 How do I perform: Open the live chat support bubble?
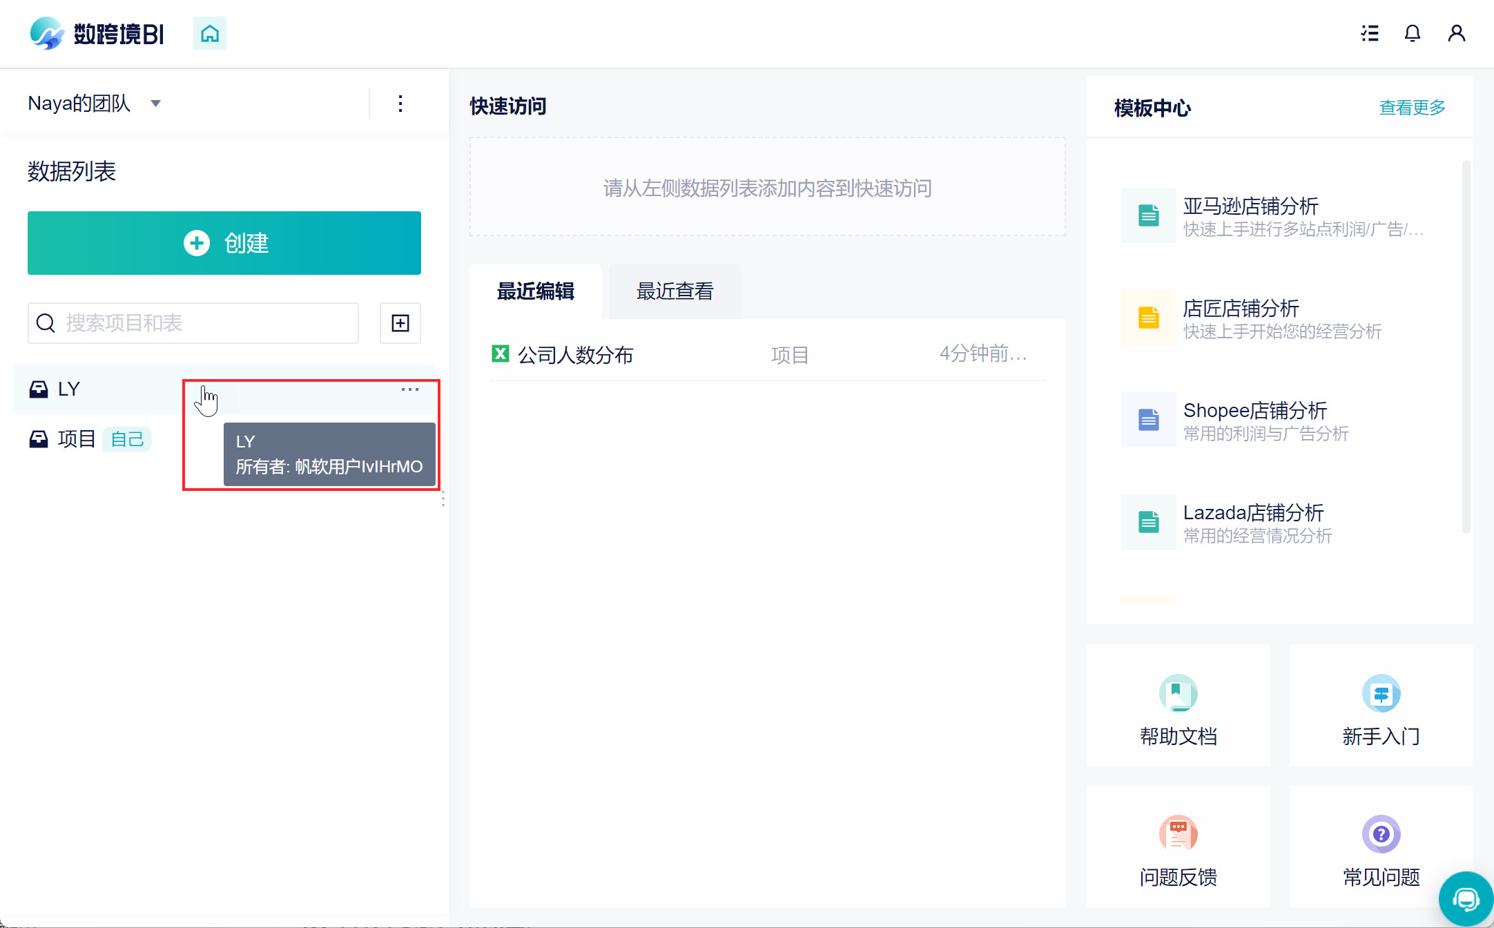point(1465,899)
